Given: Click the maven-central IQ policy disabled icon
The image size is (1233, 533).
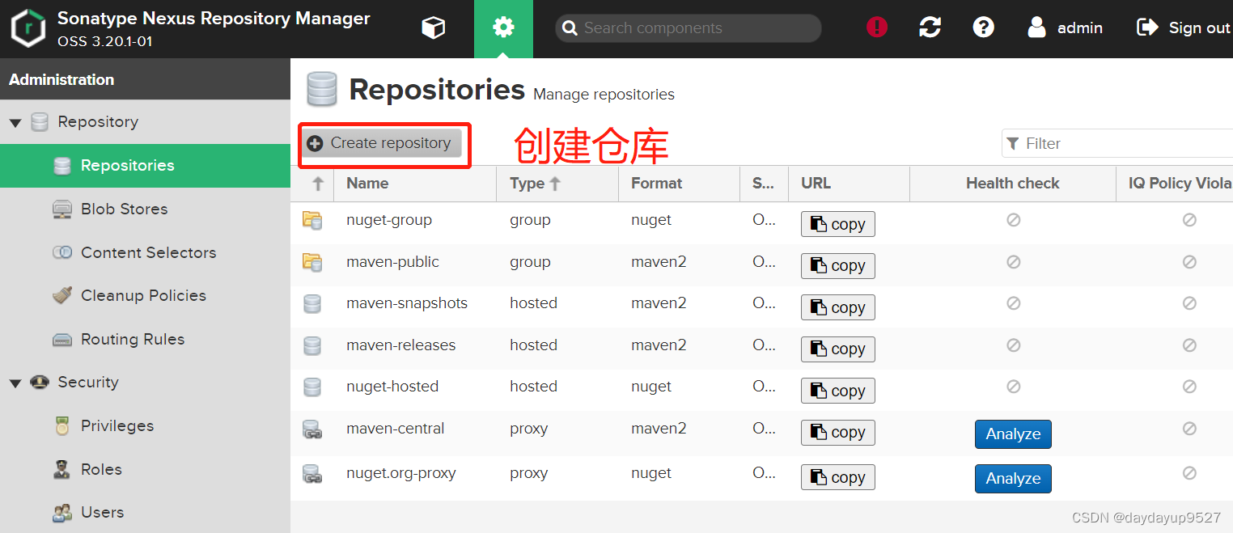Looking at the screenshot, I should [x=1189, y=429].
